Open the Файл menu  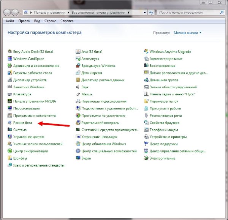[x=9, y=21]
